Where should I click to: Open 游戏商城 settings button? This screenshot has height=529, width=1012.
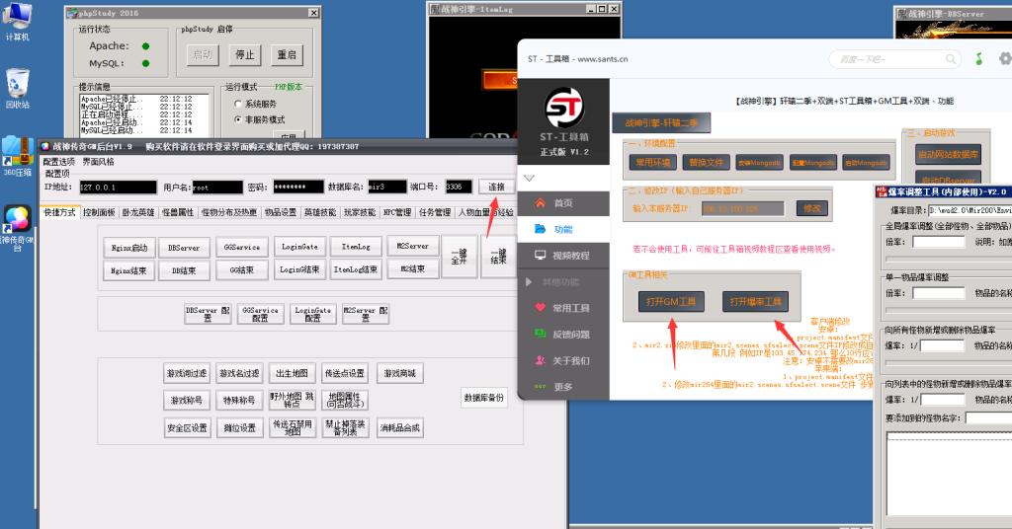[x=399, y=374]
